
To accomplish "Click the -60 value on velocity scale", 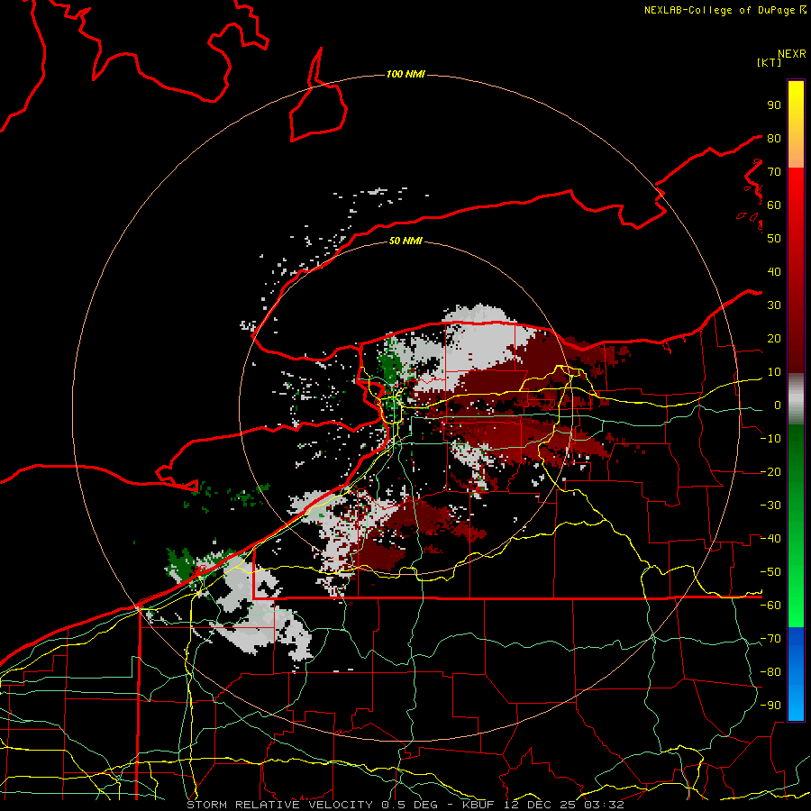I will pyautogui.click(x=770, y=606).
